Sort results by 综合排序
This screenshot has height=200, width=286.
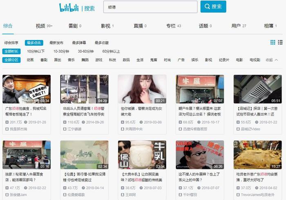click(11, 43)
